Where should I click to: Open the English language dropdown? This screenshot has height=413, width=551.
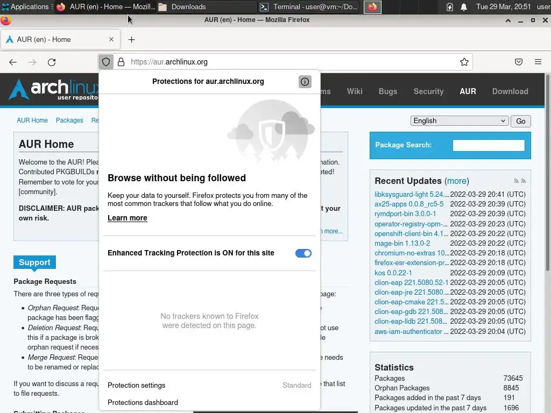click(460, 121)
